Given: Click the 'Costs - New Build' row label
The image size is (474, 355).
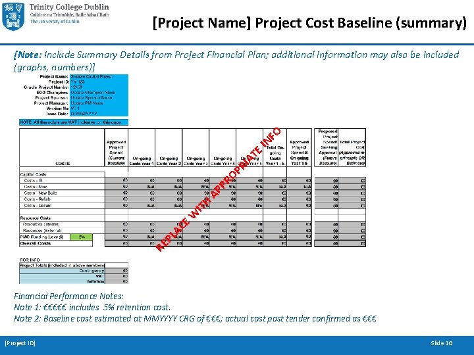Looking at the screenshot, I should [x=41, y=193].
